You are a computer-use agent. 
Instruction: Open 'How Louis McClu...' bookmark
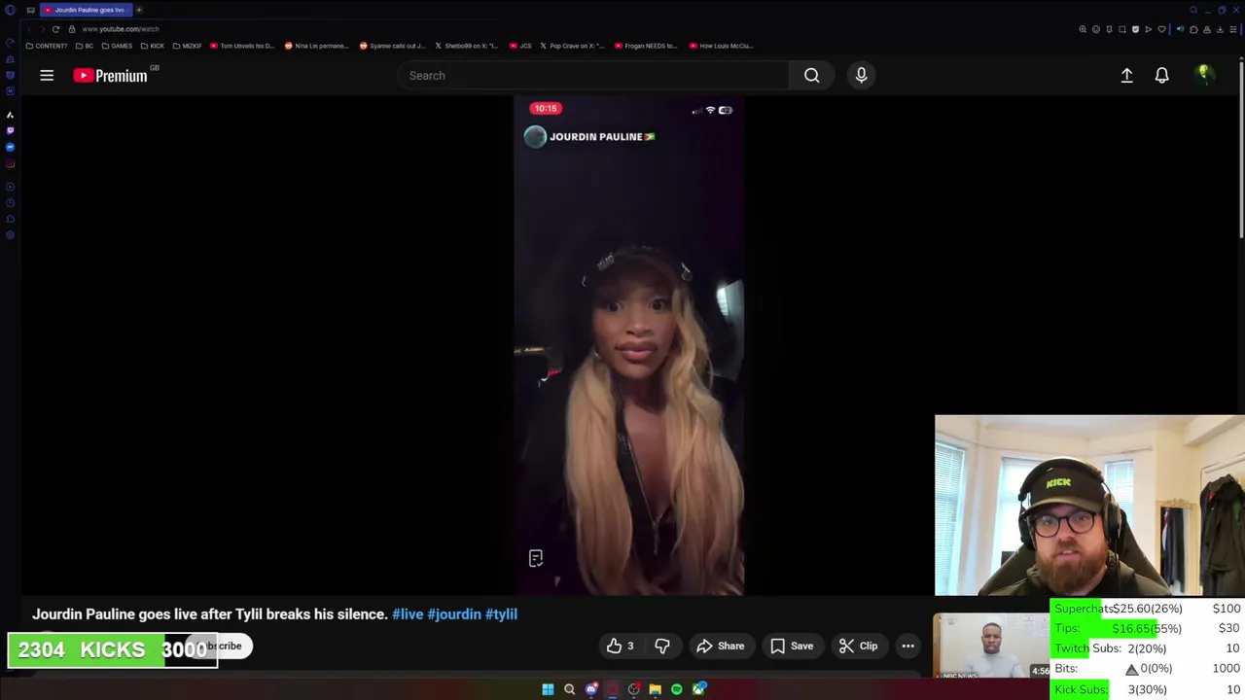[x=721, y=46]
